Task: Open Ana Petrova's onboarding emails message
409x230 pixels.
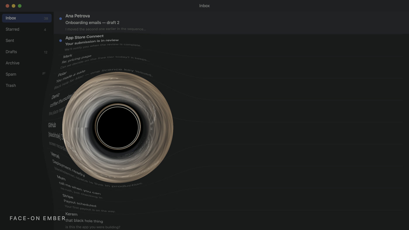Action: [231, 22]
